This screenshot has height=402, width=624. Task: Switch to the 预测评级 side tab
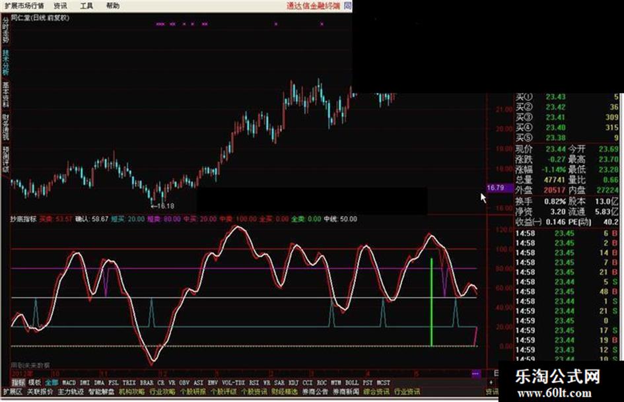coord(5,159)
